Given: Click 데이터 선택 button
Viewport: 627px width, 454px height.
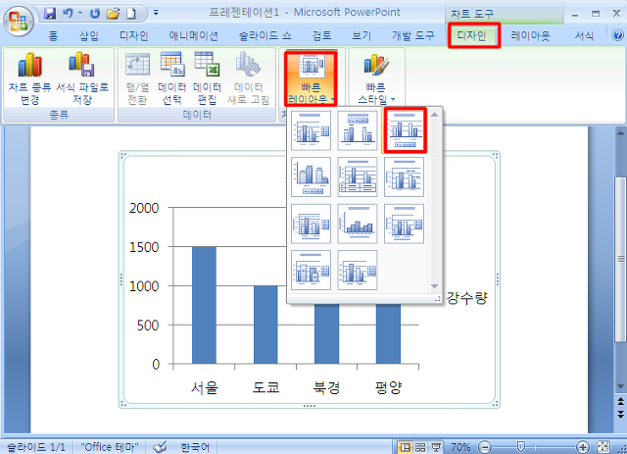Looking at the screenshot, I should point(172,78).
